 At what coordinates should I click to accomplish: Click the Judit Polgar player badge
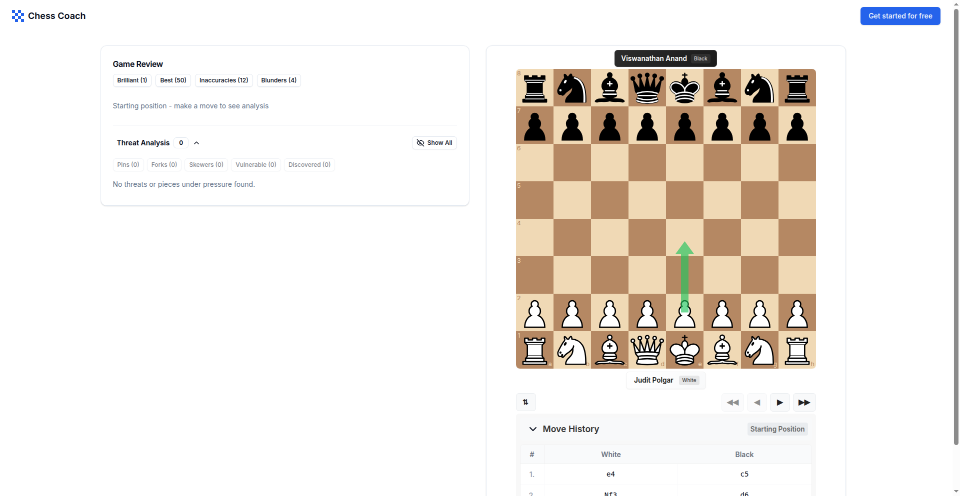[x=665, y=380]
